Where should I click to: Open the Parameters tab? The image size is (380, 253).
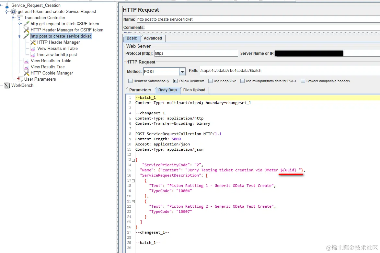(x=140, y=90)
